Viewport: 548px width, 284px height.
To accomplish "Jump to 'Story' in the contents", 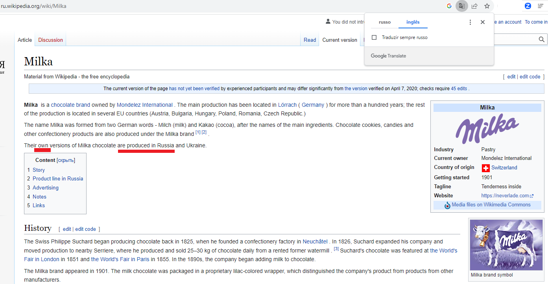I will coord(39,170).
